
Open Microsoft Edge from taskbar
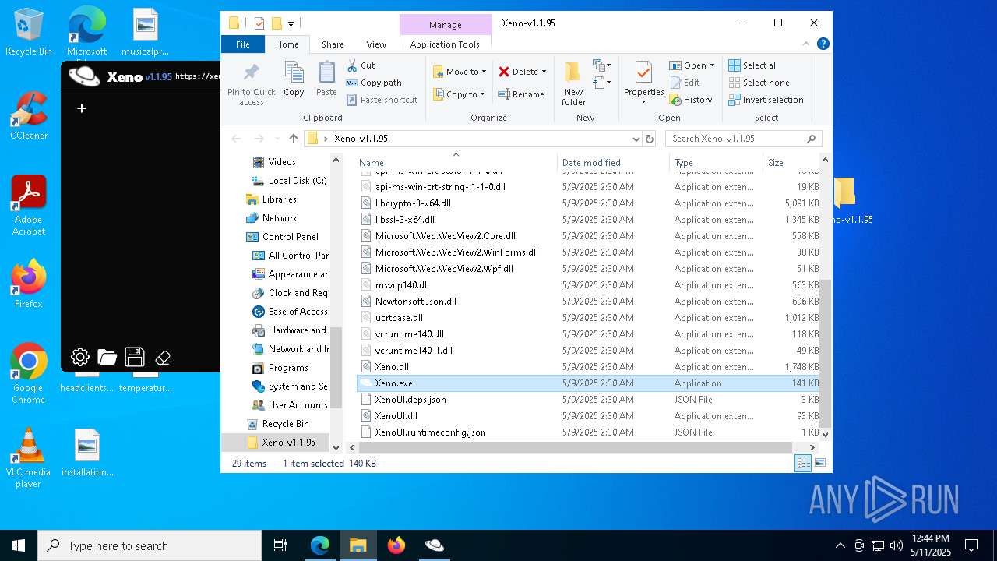point(320,545)
